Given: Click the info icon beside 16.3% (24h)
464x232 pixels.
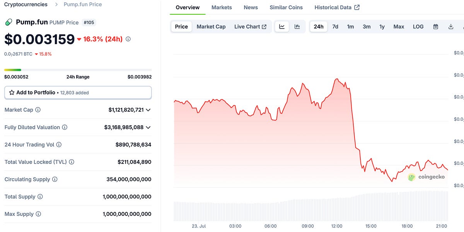Looking at the screenshot, I should pos(128,39).
